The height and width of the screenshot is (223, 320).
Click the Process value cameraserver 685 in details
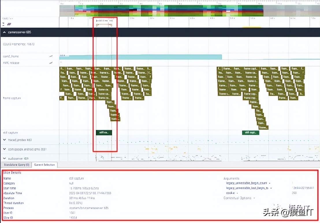point(89,208)
